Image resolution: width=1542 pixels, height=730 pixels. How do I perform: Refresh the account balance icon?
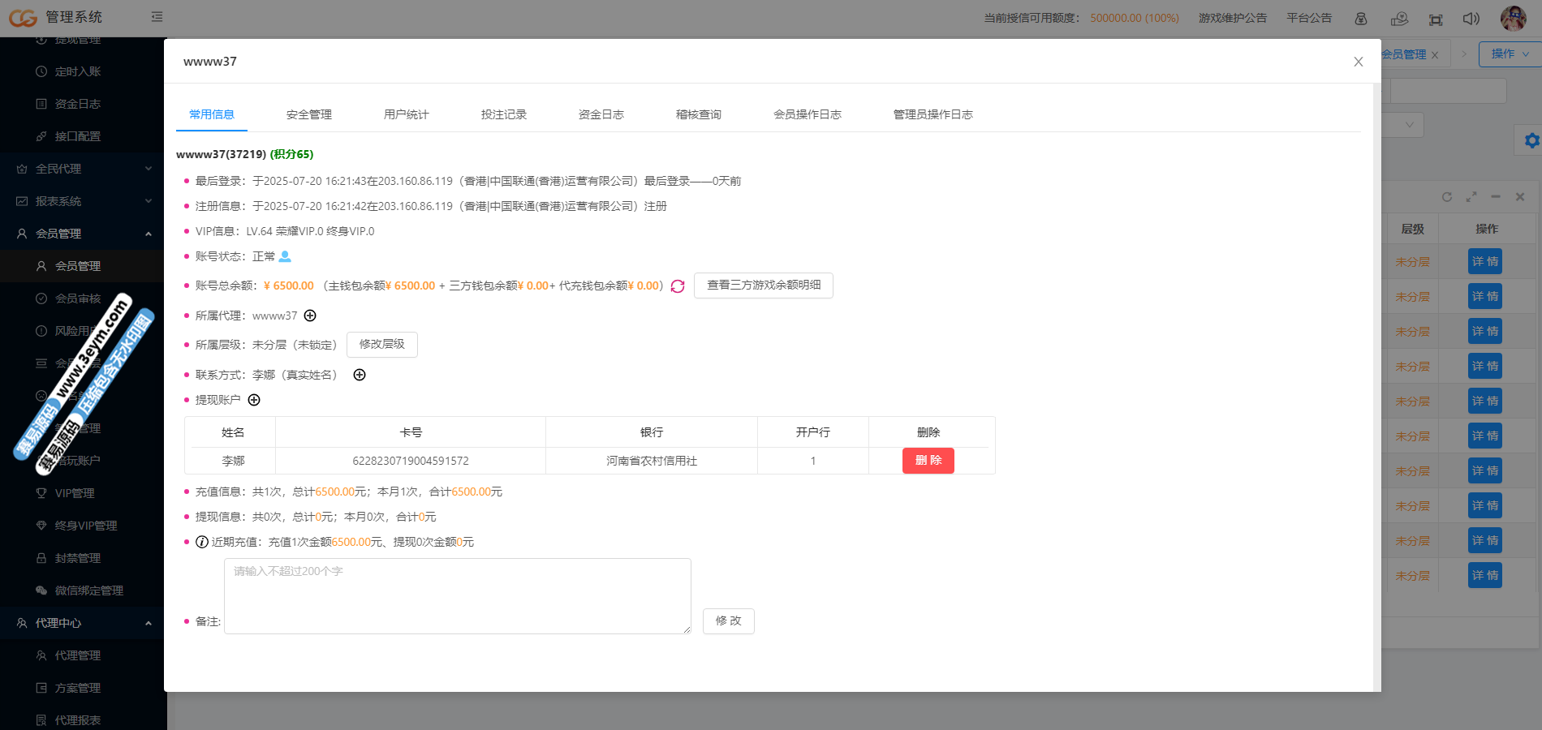[678, 286]
